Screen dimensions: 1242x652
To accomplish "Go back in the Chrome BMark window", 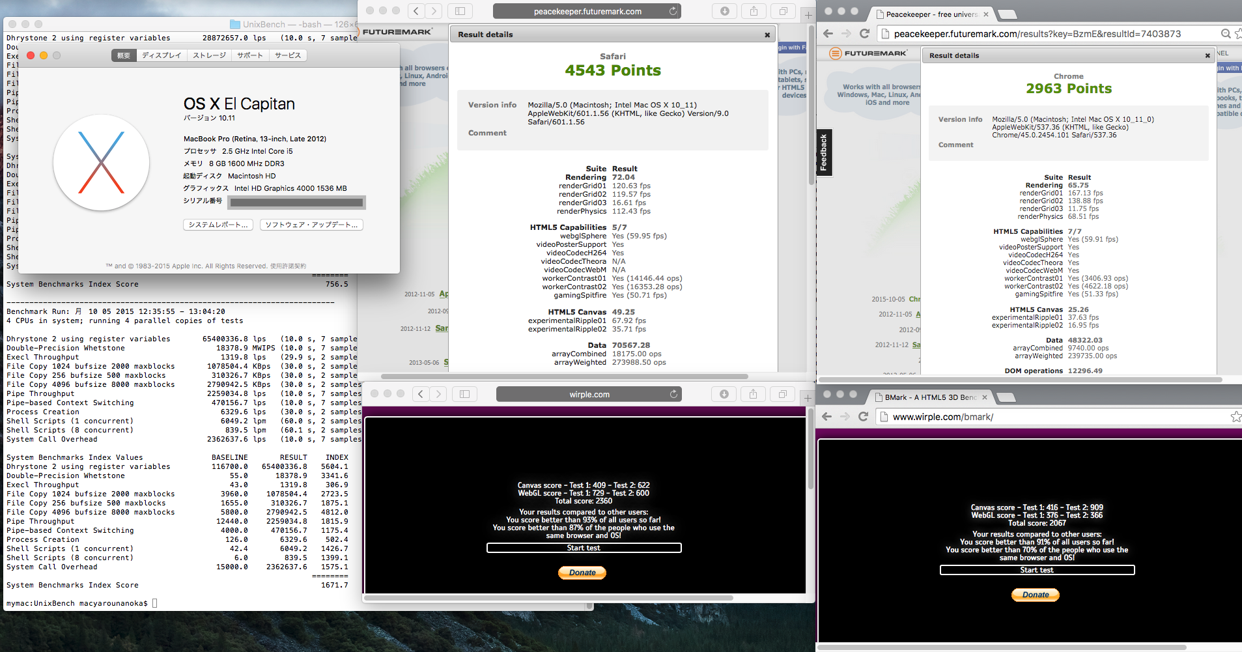I will pos(826,417).
